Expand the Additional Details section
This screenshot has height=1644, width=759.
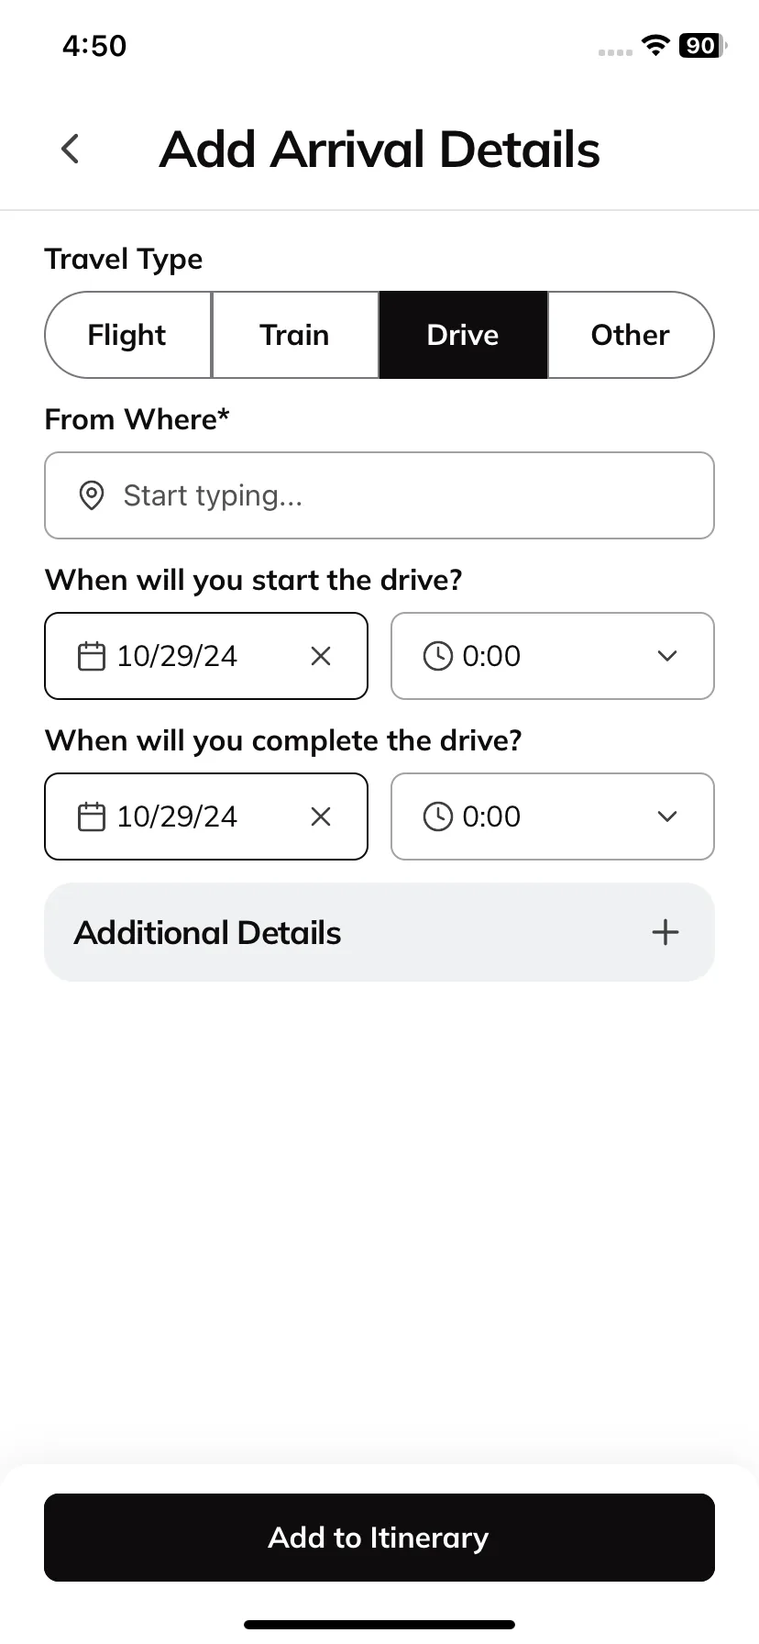tap(379, 932)
